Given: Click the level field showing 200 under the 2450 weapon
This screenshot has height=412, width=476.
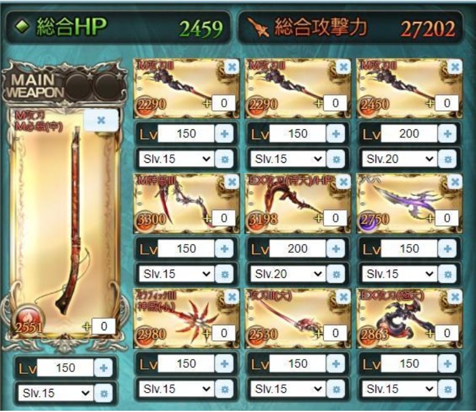Looking at the screenshot, I should (409, 134).
